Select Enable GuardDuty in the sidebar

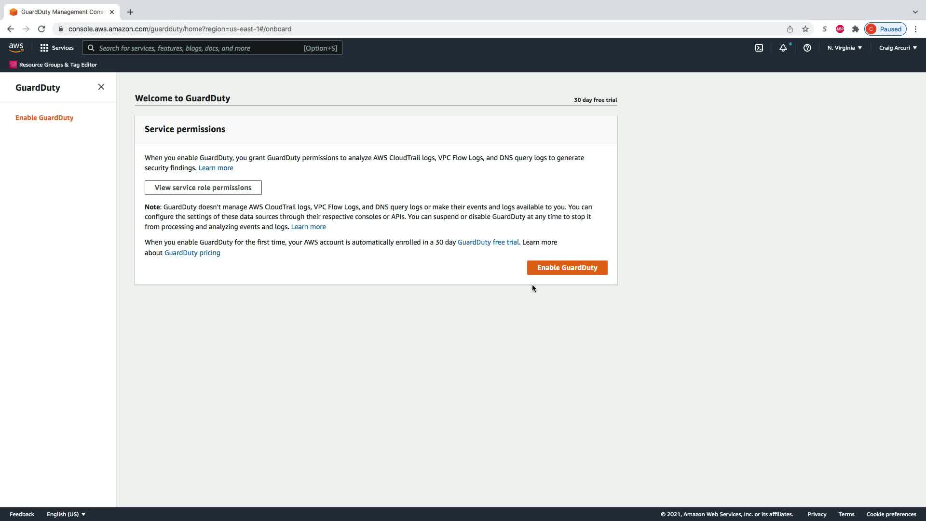tap(44, 118)
